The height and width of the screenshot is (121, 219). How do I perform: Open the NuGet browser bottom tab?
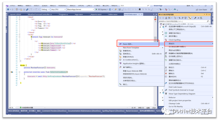pos(132,111)
